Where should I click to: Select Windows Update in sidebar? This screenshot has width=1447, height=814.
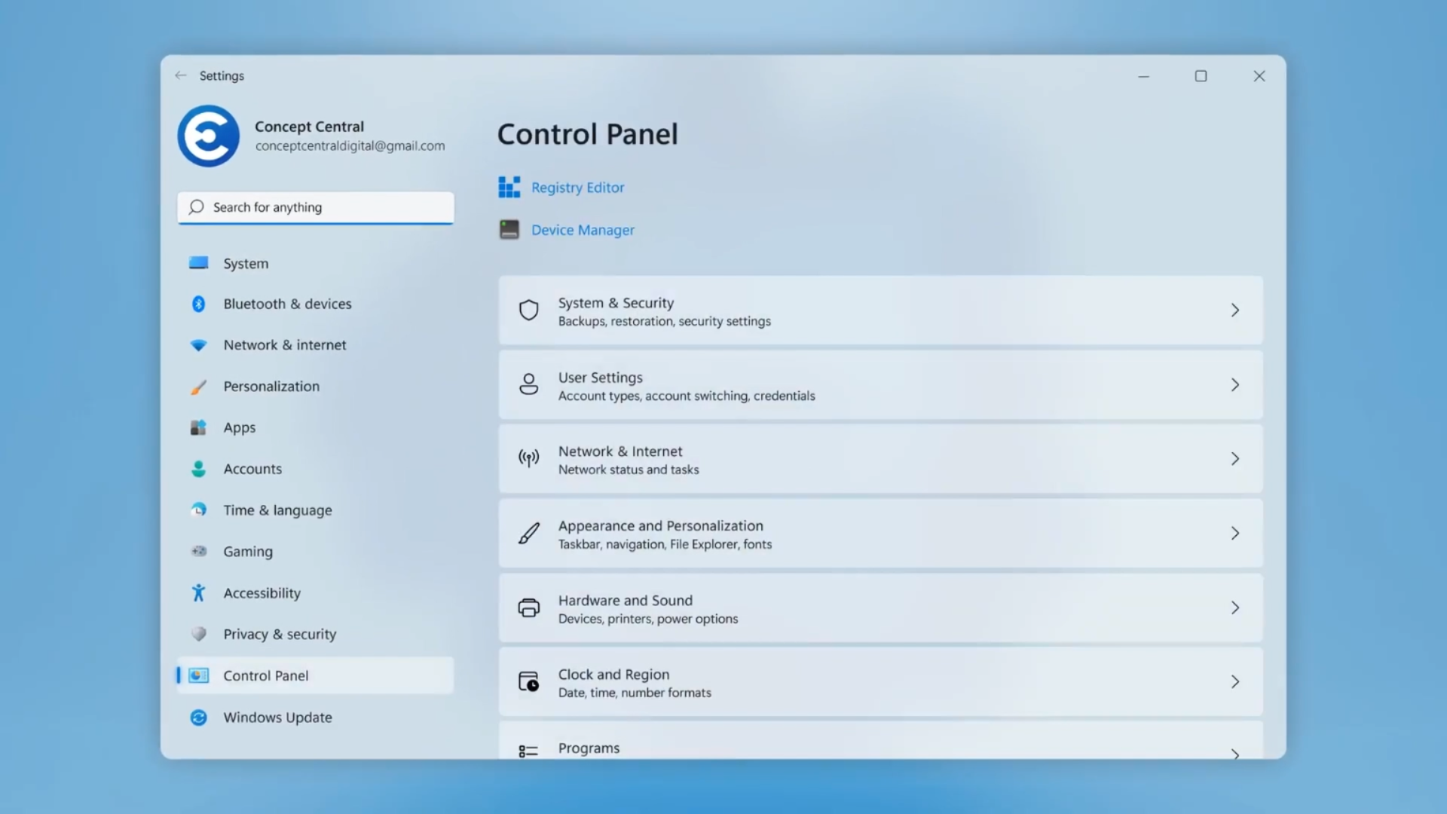point(277,717)
